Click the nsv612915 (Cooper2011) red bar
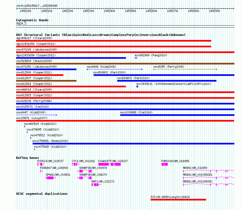The height and width of the screenshot is (210, 242). pos(125,98)
